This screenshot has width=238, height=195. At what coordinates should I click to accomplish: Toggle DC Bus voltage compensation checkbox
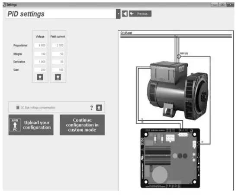click(x=18, y=108)
